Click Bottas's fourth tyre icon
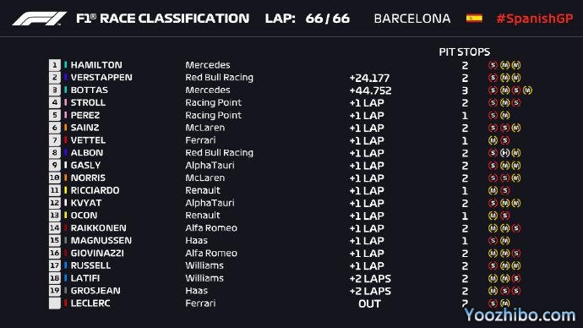 click(527, 90)
